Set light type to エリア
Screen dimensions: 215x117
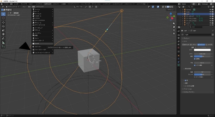209,45
